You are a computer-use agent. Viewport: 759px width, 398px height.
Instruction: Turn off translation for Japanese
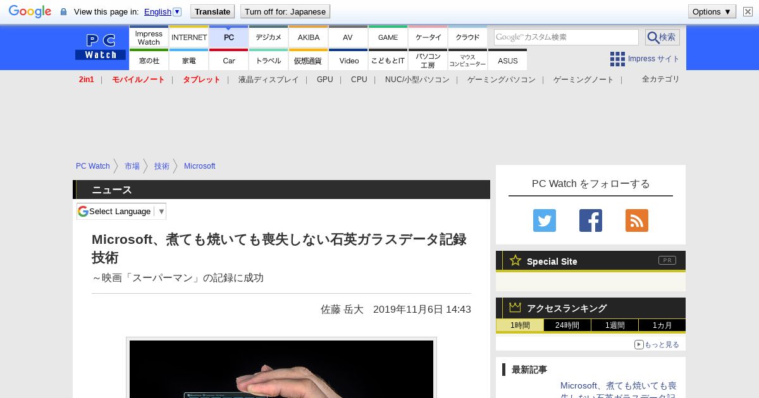point(285,11)
